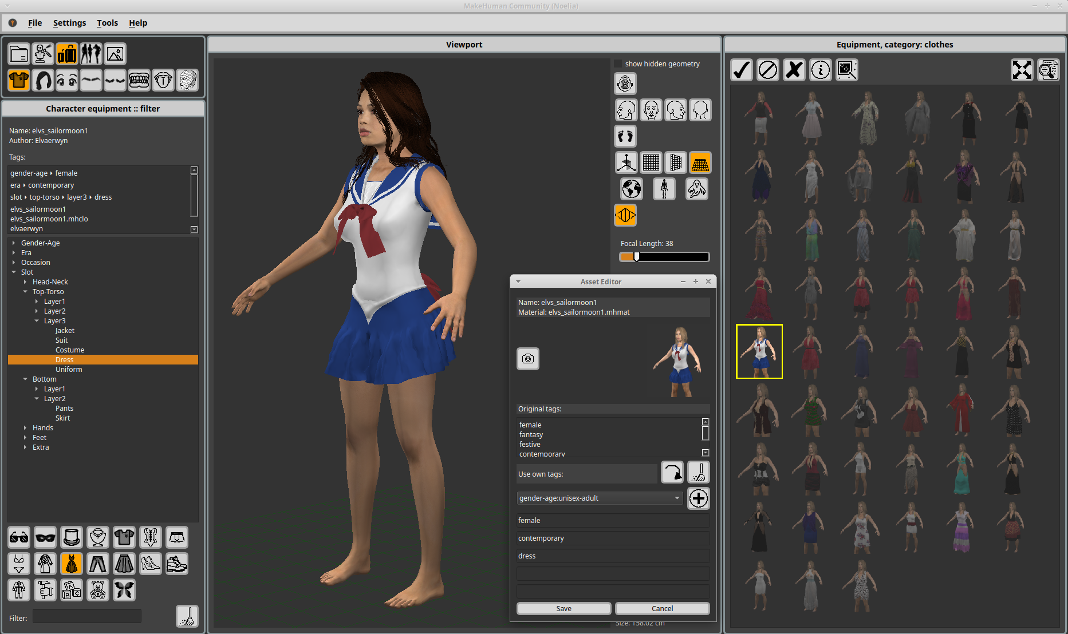
Task: Click the feet view icon
Action: (x=625, y=136)
